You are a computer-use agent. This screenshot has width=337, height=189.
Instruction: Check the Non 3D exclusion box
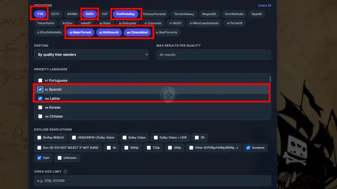click(x=39, y=148)
